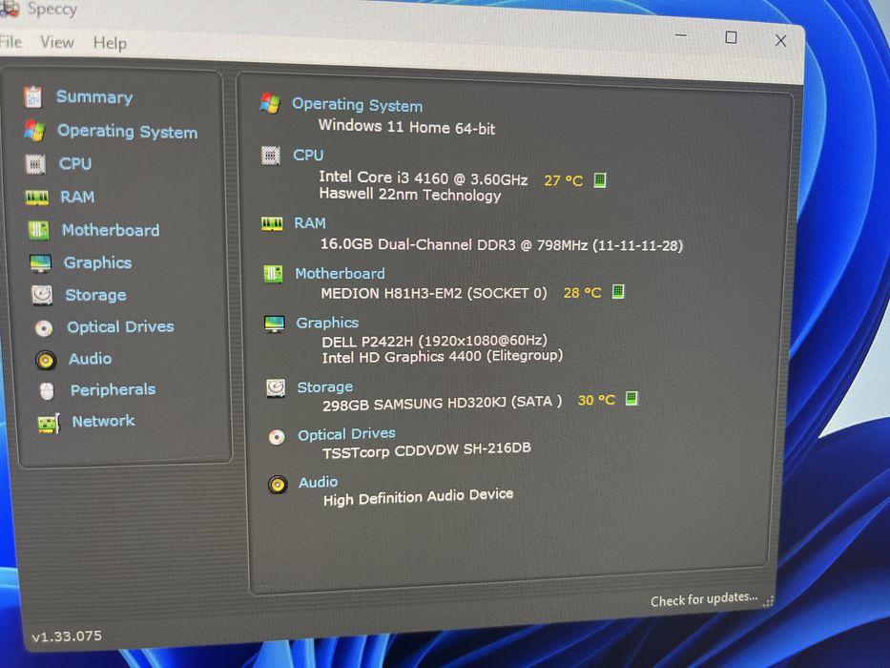Image resolution: width=890 pixels, height=668 pixels.
Task: Click green temperature indicator next to 27 °C
Action: click(600, 180)
